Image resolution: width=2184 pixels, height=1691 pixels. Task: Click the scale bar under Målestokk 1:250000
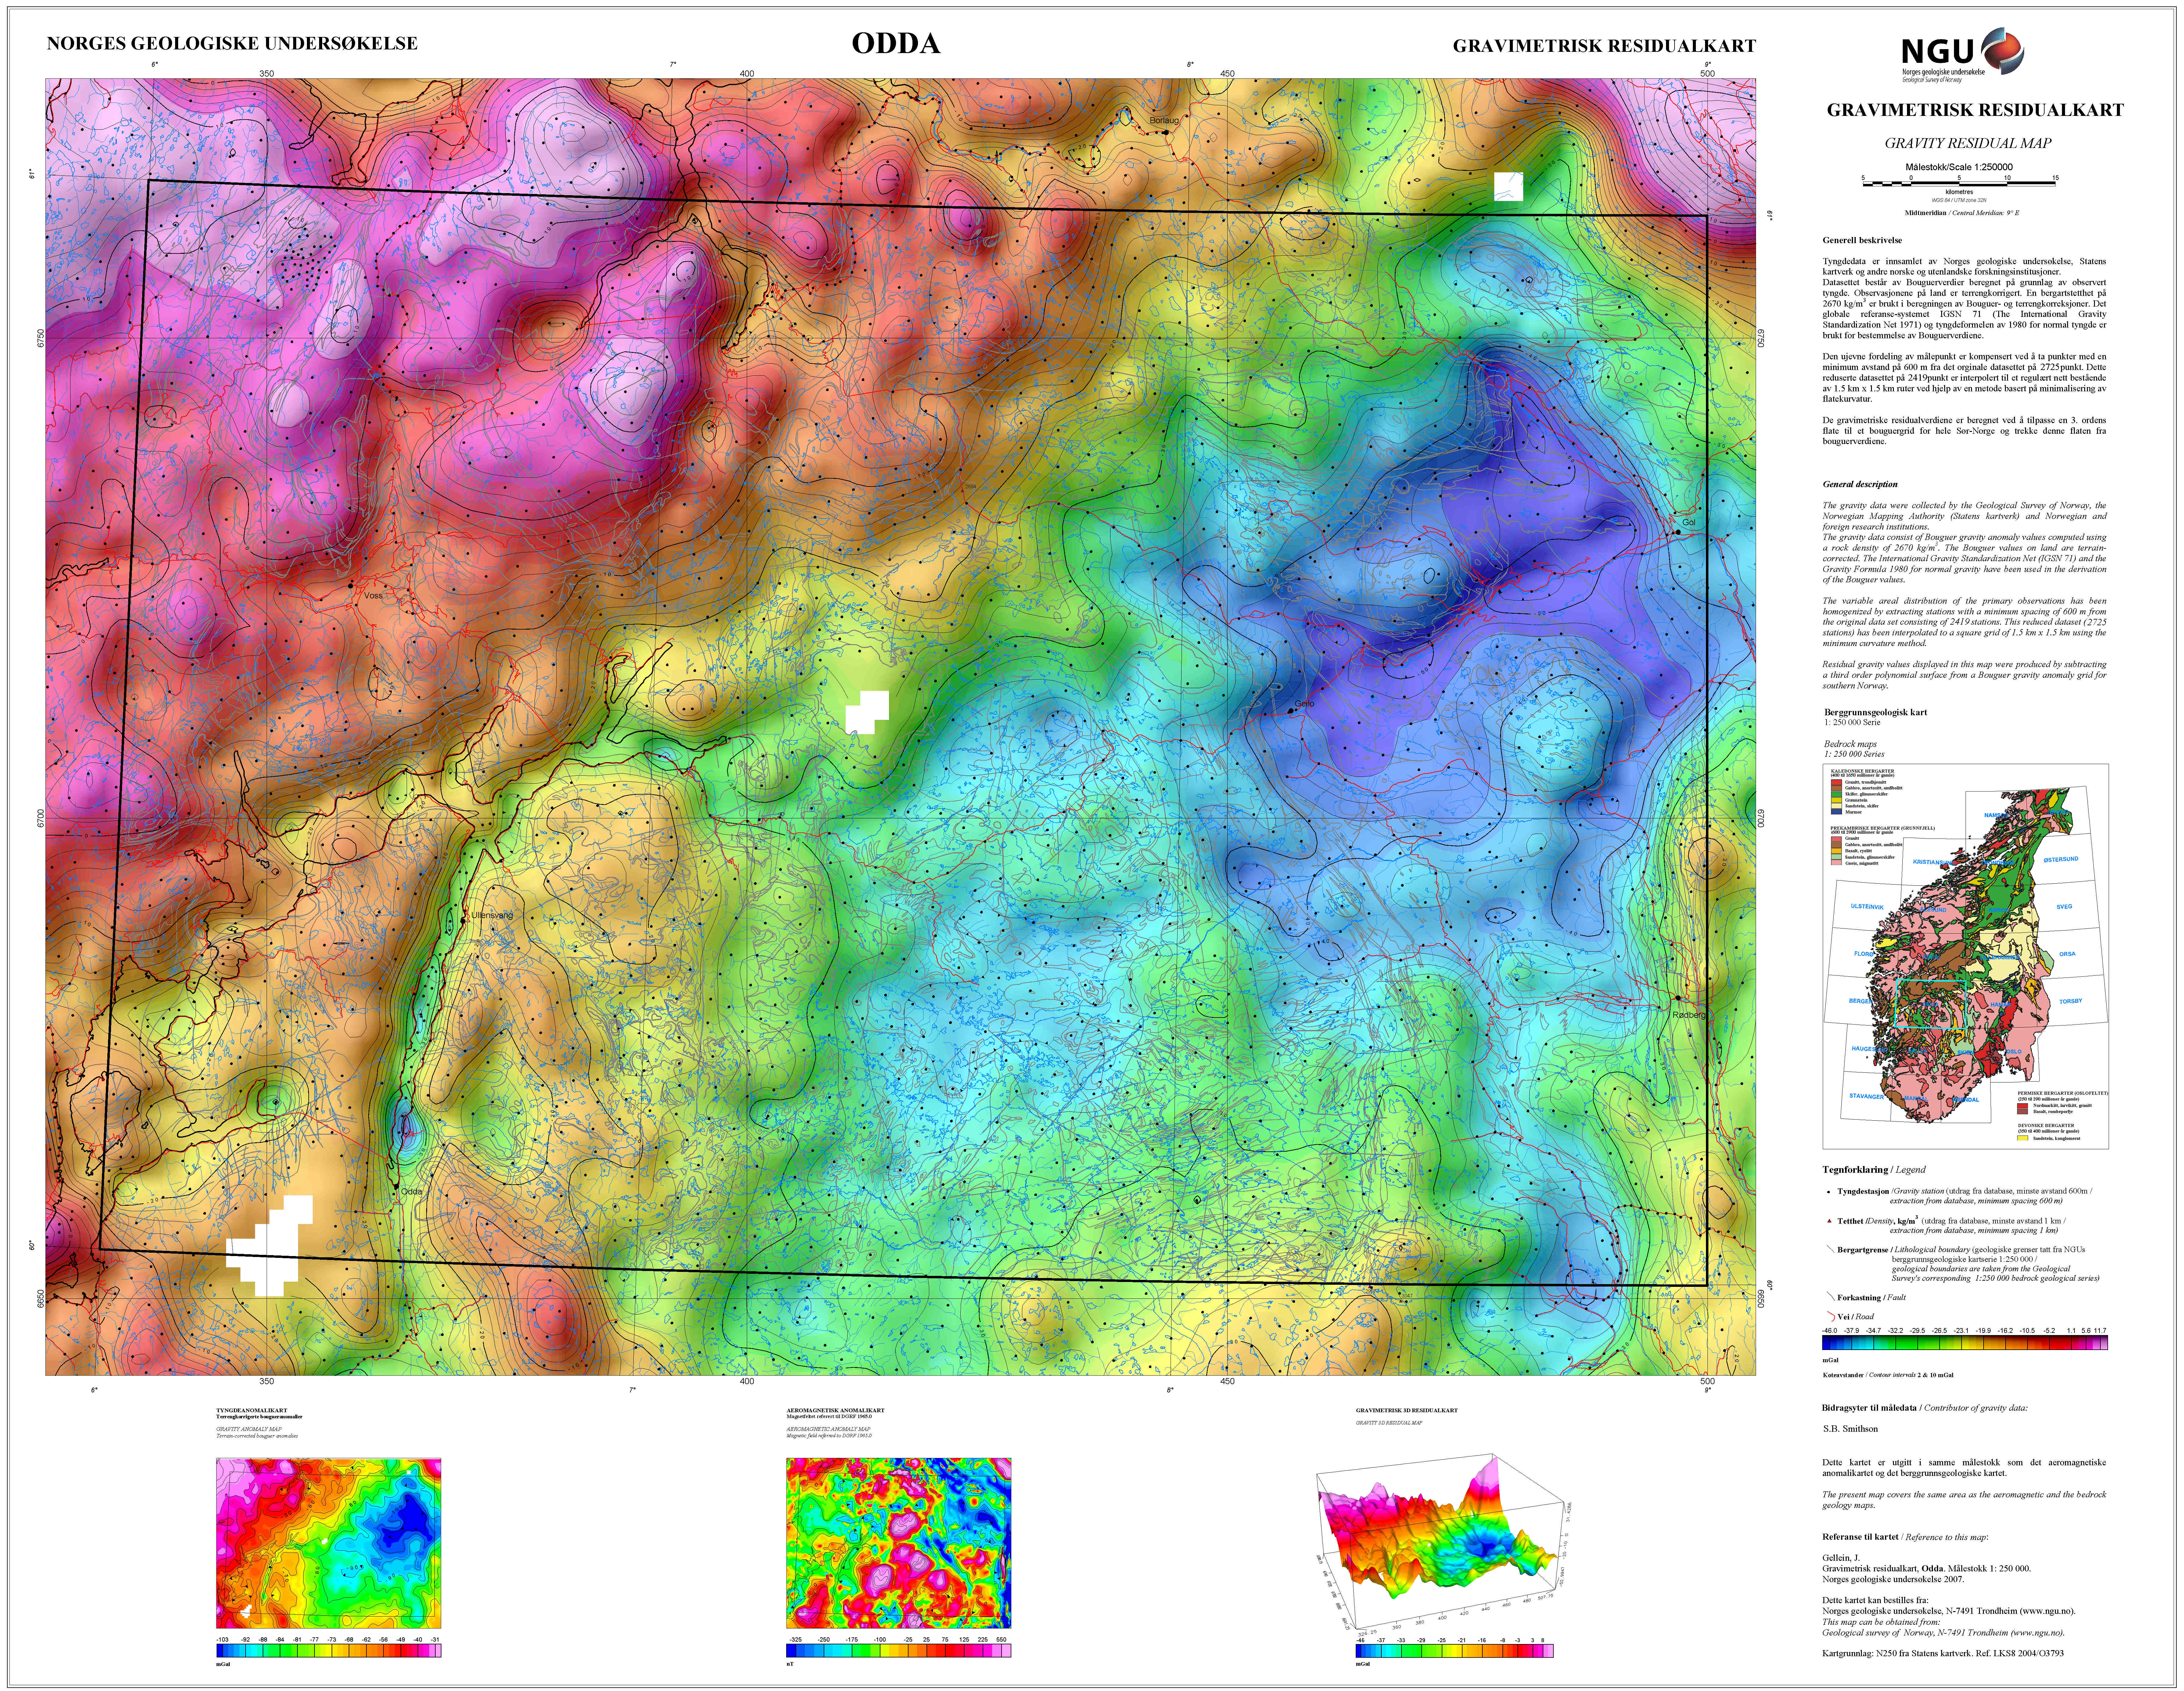click(x=1959, y=184)
